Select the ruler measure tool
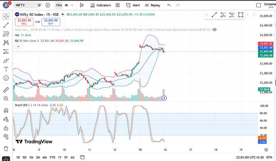276x161 pixels. [6, 90]
